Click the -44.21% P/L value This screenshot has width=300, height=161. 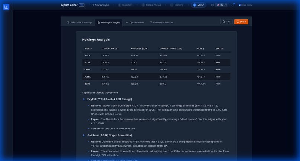coord(201,63)
